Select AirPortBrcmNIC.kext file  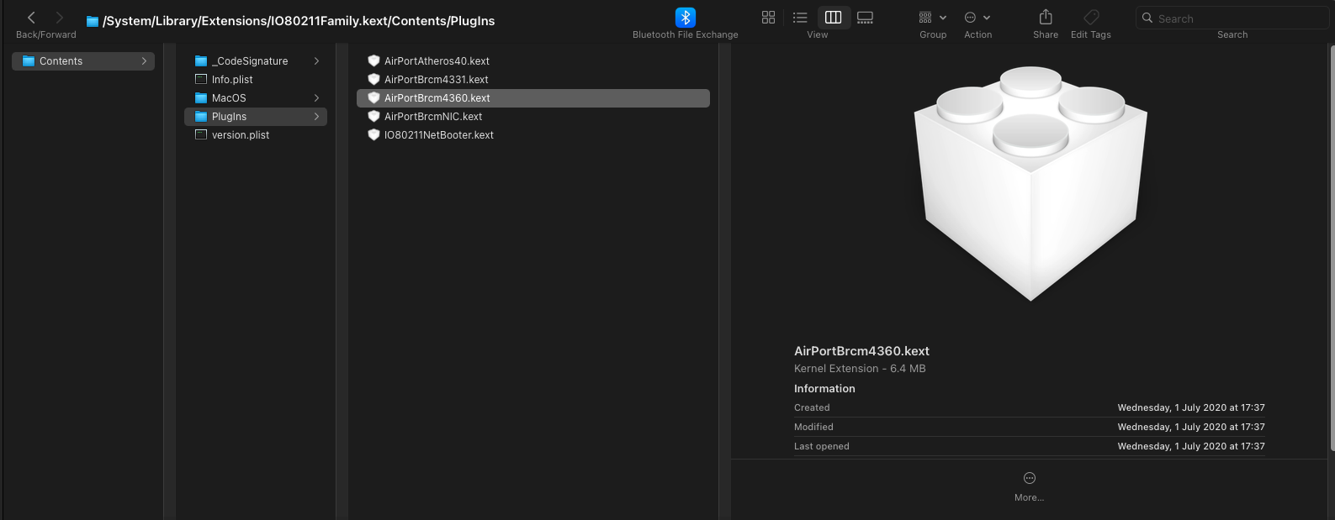433,117
